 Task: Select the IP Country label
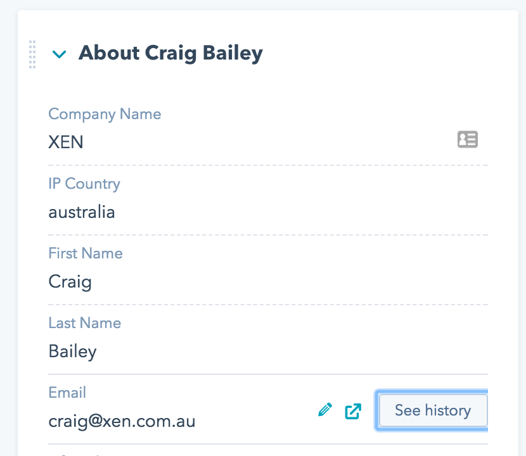click(x=84, y=184)
